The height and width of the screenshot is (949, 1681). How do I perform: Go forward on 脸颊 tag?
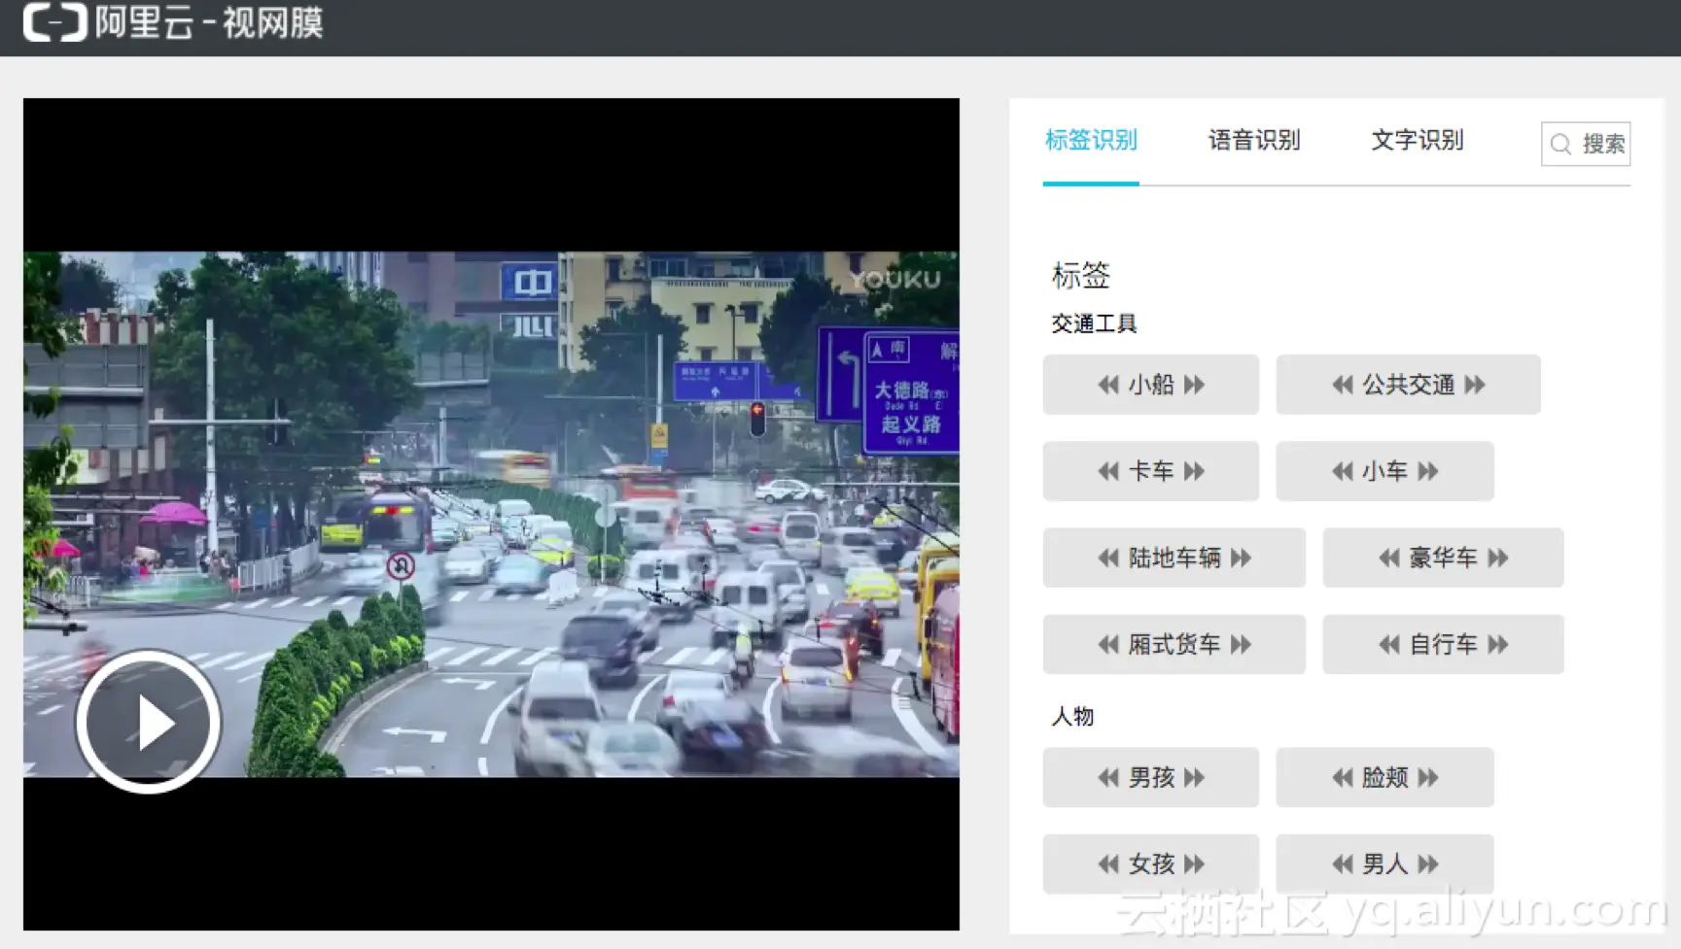pos(1428,777)
